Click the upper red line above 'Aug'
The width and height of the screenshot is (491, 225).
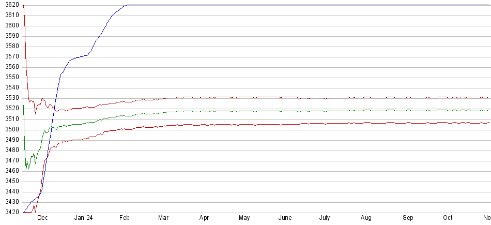366,97
